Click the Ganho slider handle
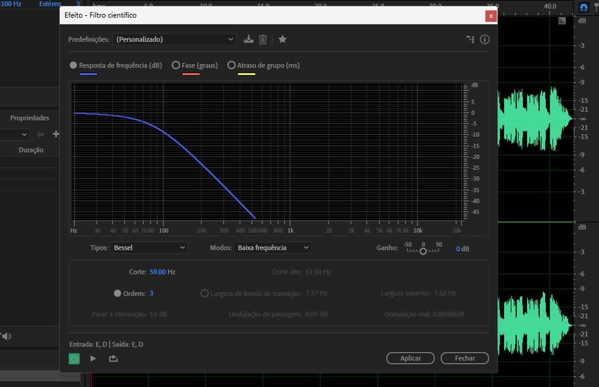599x387 pixels. [x=423, y=251]
